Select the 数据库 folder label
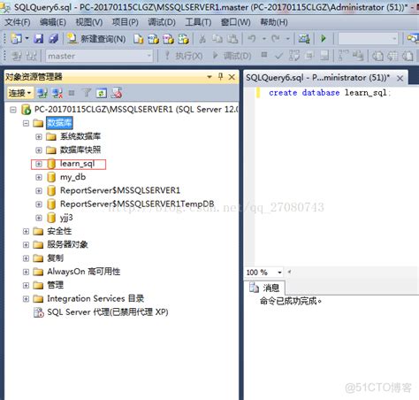Viewport: 419px width, 400px height. [59, 123]
